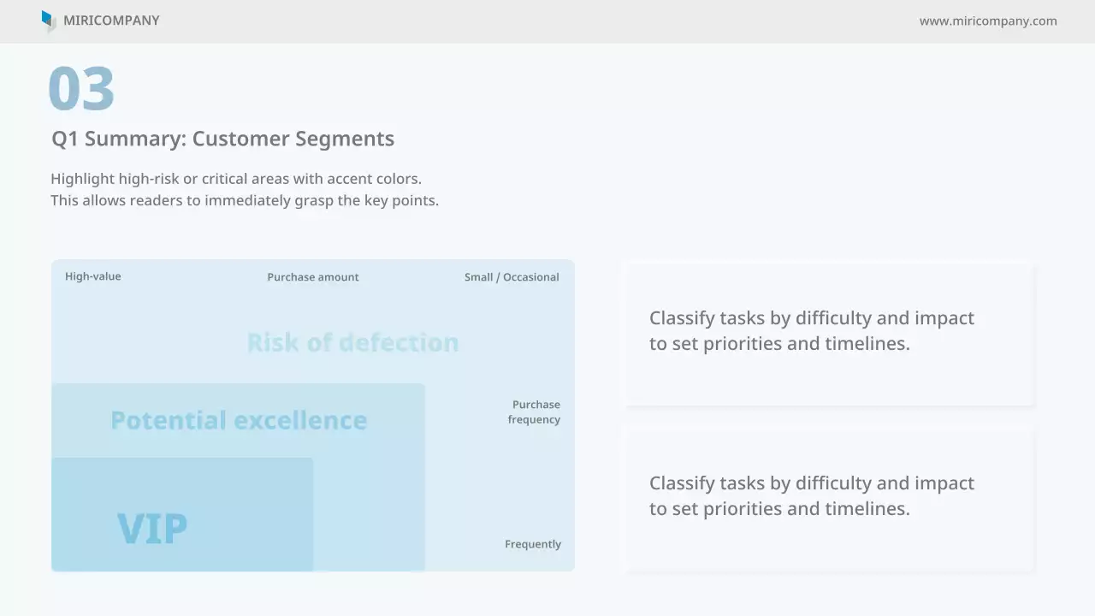Select the Frequently label
Image resolution: width=1095 pixels, height=616 pixels.
point(533,544)
